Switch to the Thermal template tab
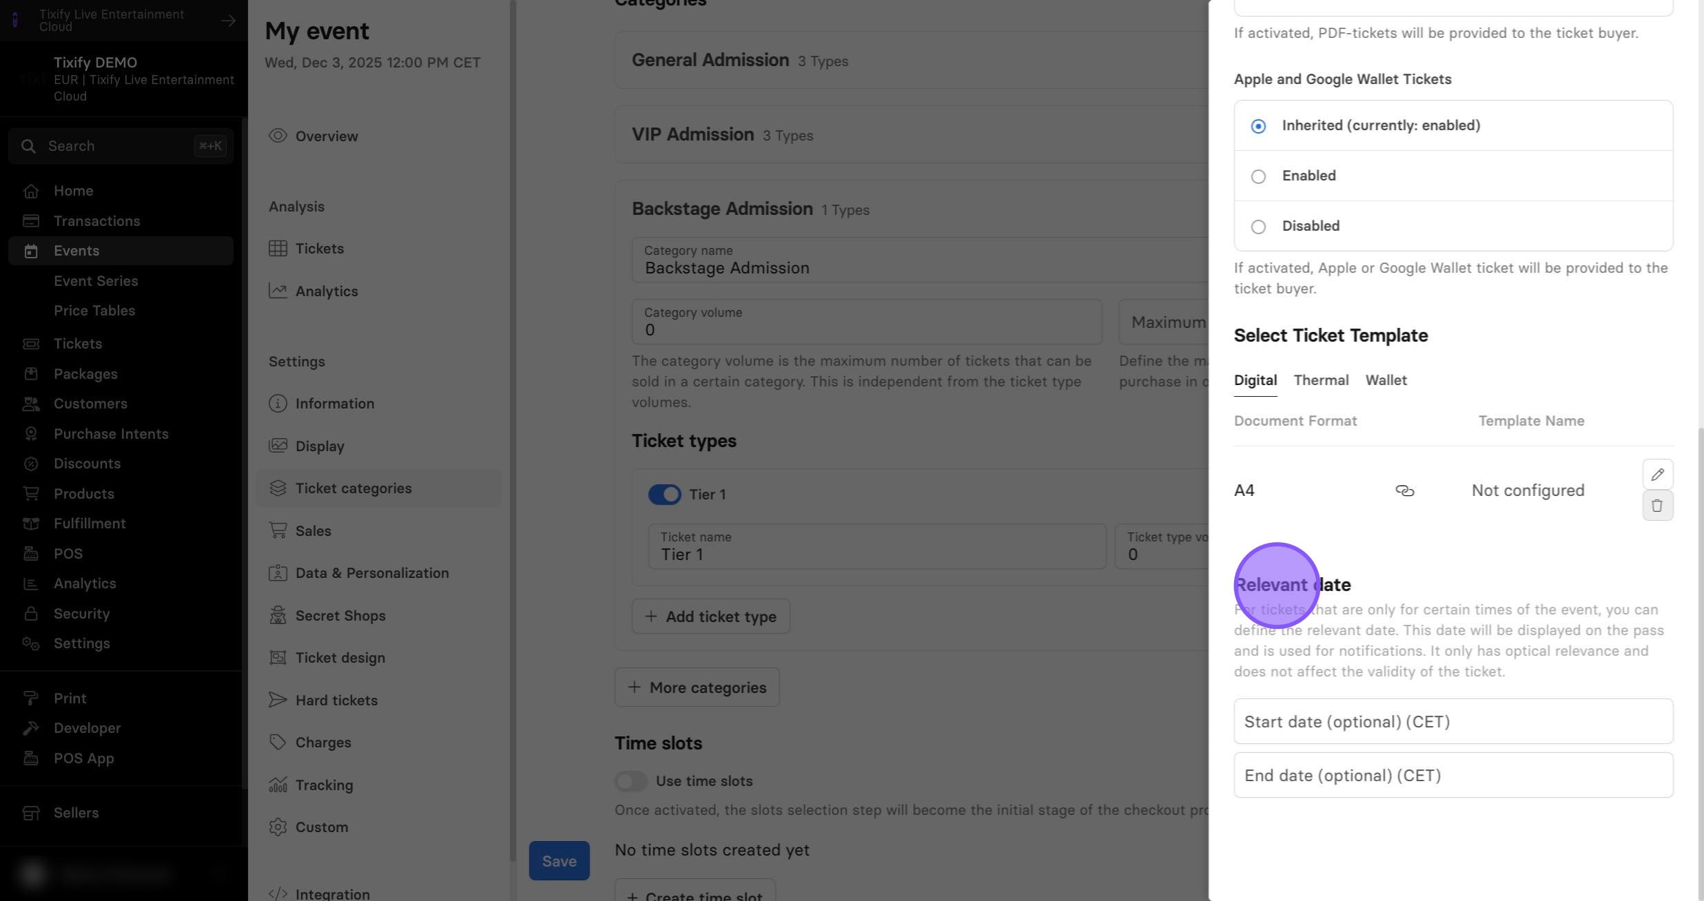 click(1321, 380)
